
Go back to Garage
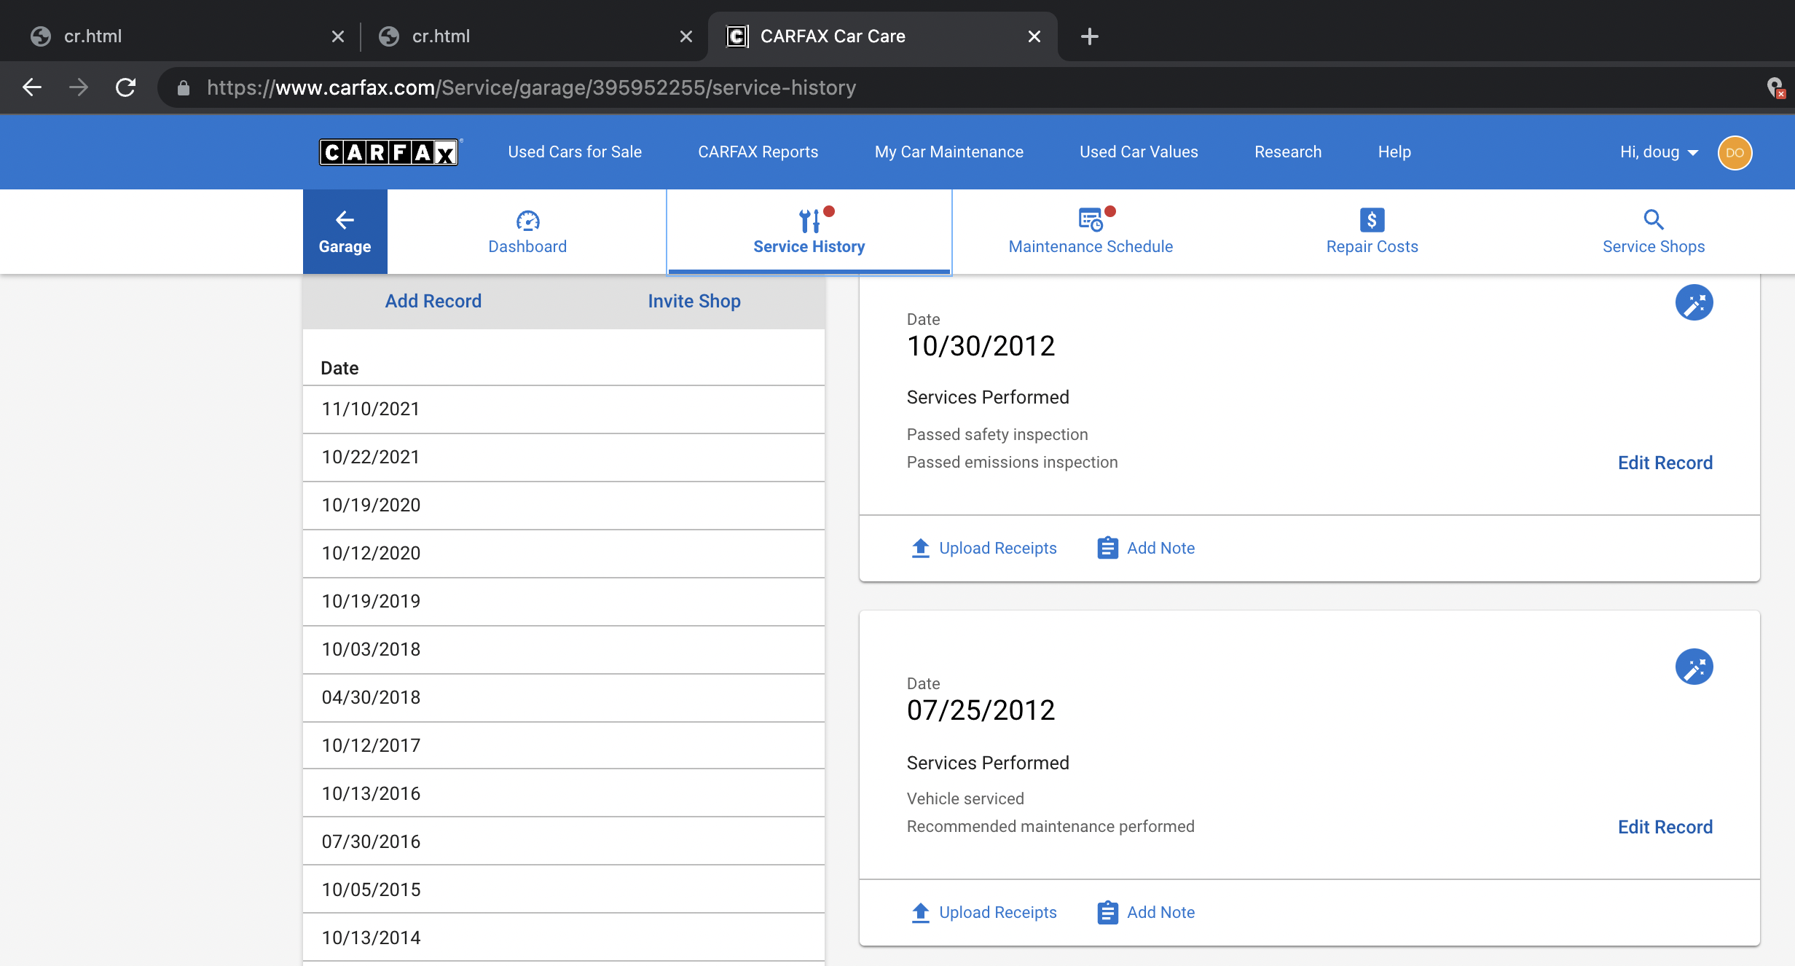coord(345,232)
